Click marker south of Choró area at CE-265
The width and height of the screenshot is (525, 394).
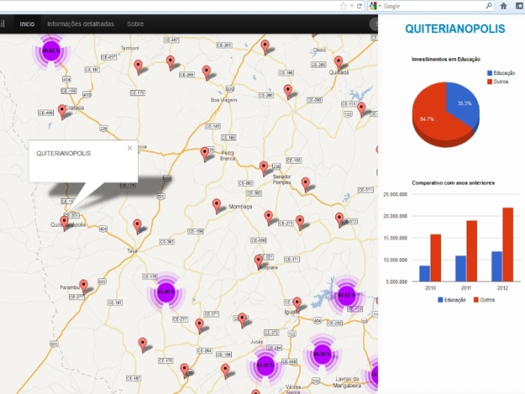pos(287,92)
